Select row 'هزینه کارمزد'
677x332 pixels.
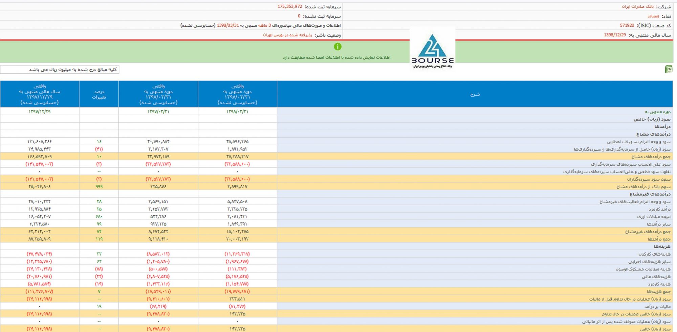click(336, 284)
